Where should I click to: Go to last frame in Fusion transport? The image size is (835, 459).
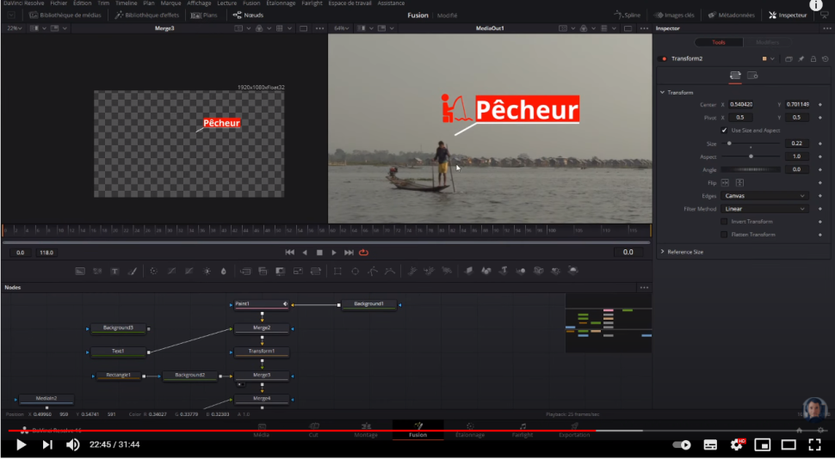pyautogui.click(x=349, y=253)
